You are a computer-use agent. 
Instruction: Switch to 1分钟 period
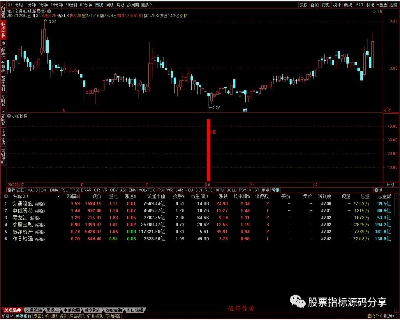point(31,4)
